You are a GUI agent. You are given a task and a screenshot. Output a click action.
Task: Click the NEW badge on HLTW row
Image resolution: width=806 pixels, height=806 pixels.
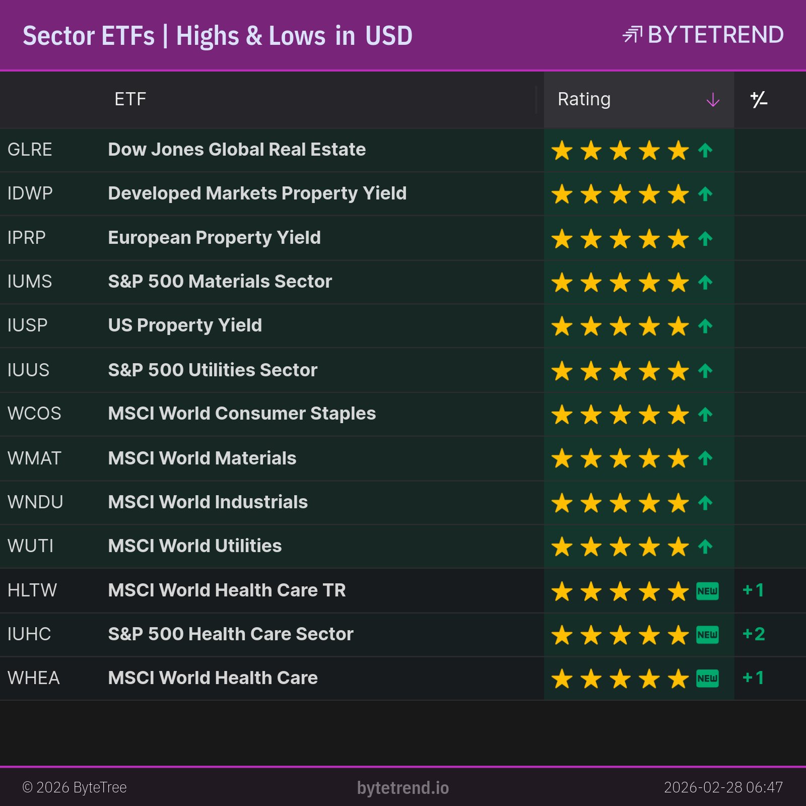point(707,591)
